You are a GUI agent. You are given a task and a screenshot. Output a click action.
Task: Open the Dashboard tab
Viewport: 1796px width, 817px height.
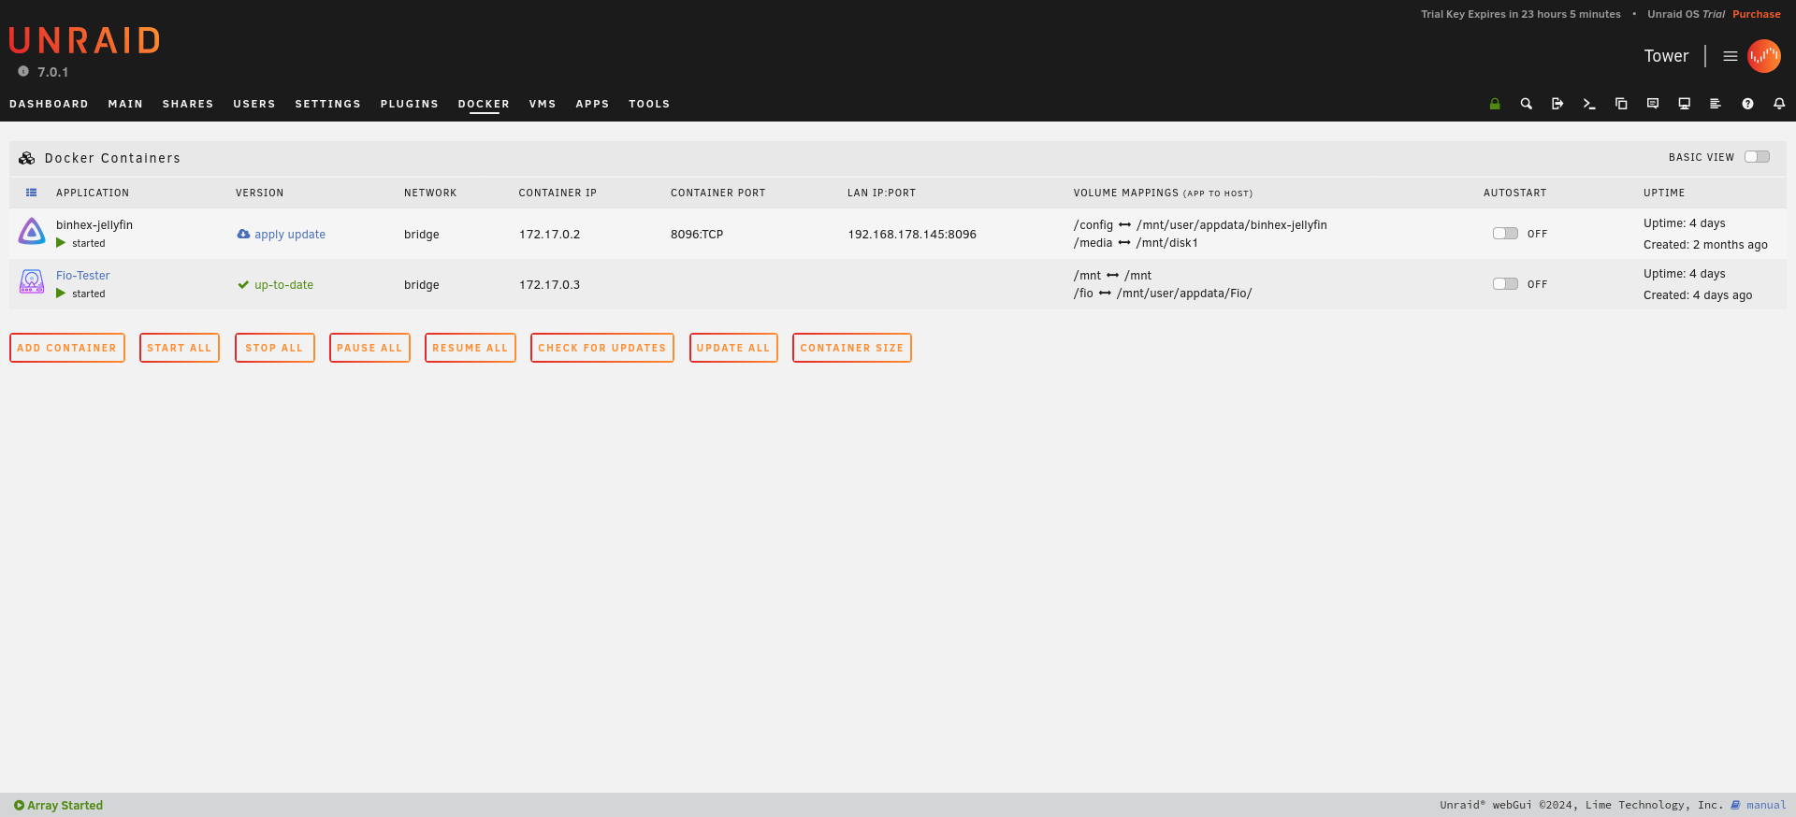coord(49,104)
